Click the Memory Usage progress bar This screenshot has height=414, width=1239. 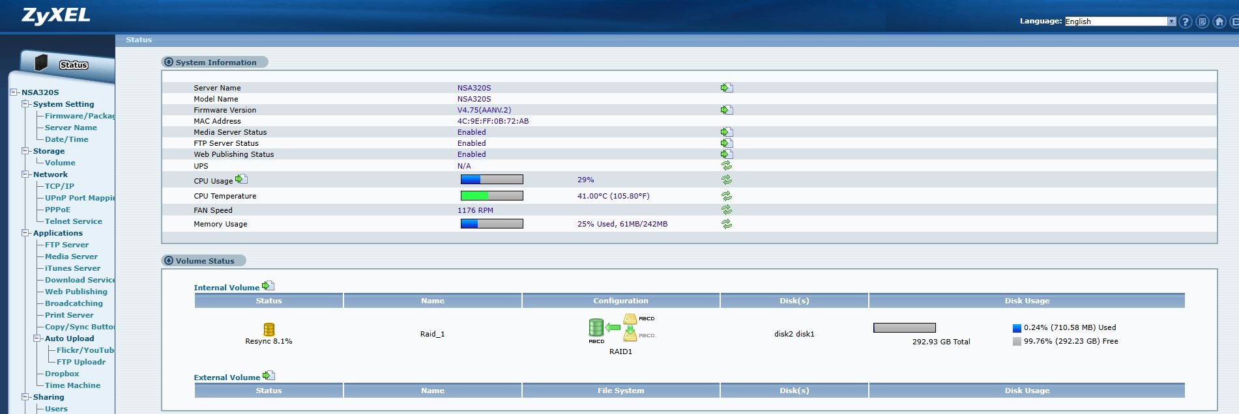tap(492, 224)
